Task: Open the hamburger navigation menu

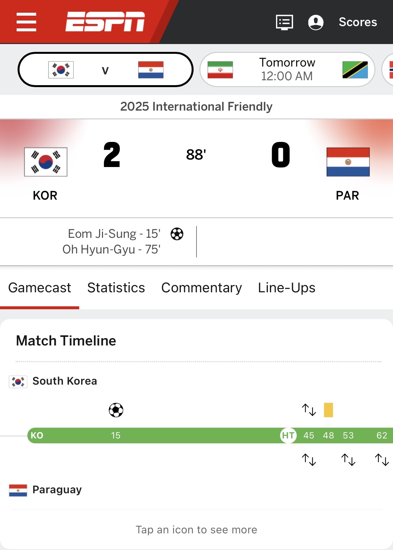Action: coord(26,22)
